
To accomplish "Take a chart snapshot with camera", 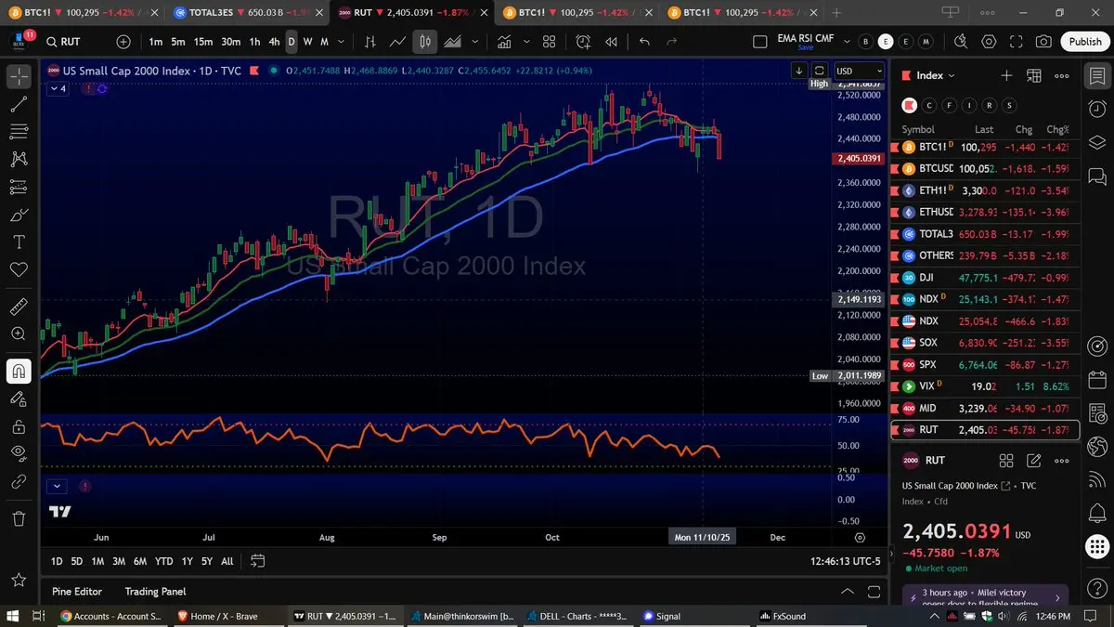I will pyautogui.click(x=1044, y=42).
